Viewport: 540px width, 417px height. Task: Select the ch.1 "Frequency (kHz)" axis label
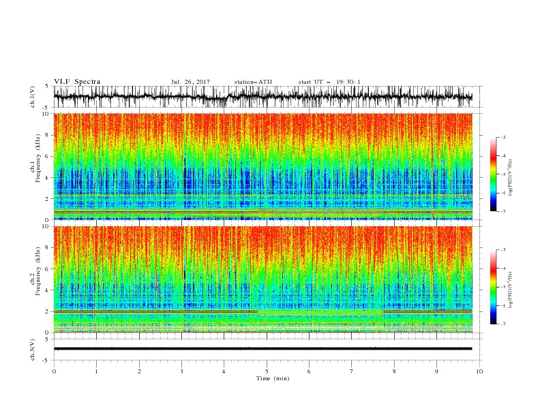tap(38, 159)
